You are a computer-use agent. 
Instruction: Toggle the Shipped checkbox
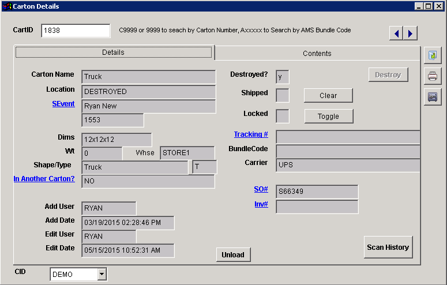pos(283,95)
